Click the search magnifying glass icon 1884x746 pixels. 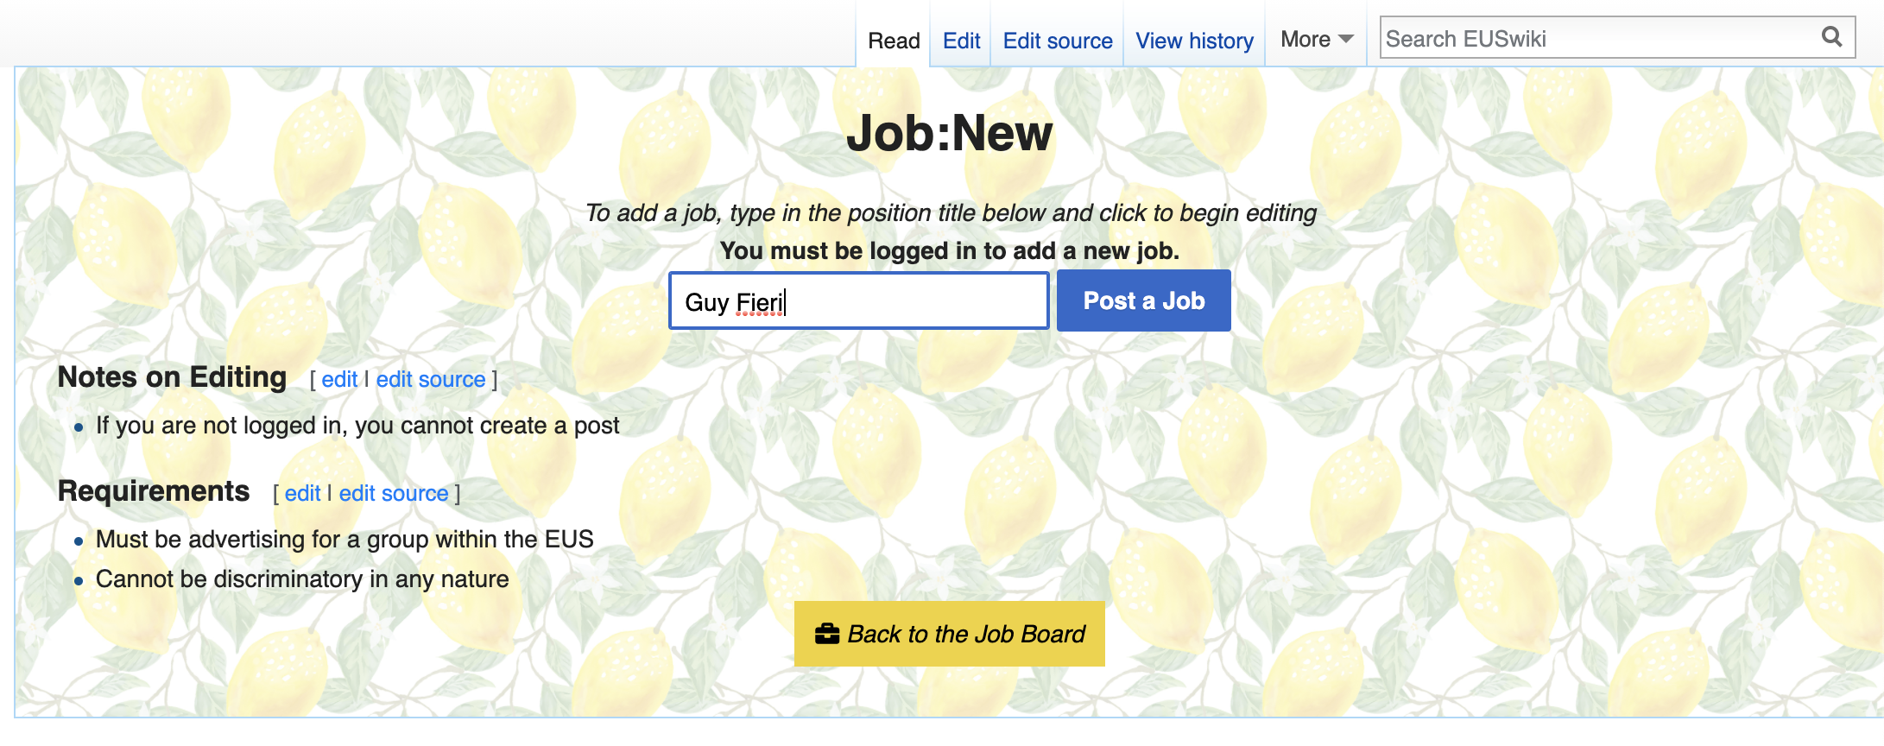pyautogui.click(x=1831, y=37)
